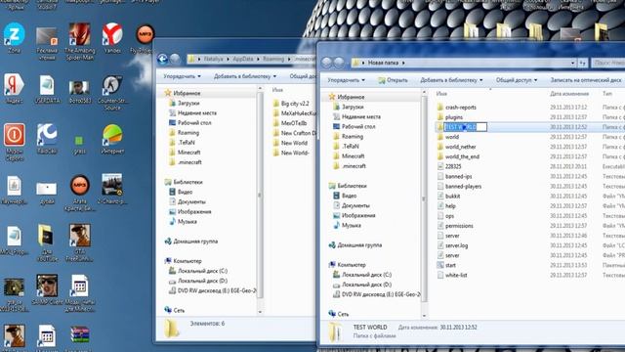
Task: Click nav pane scrollbar in Новая папка window
Action: click(x=424, y=199)
